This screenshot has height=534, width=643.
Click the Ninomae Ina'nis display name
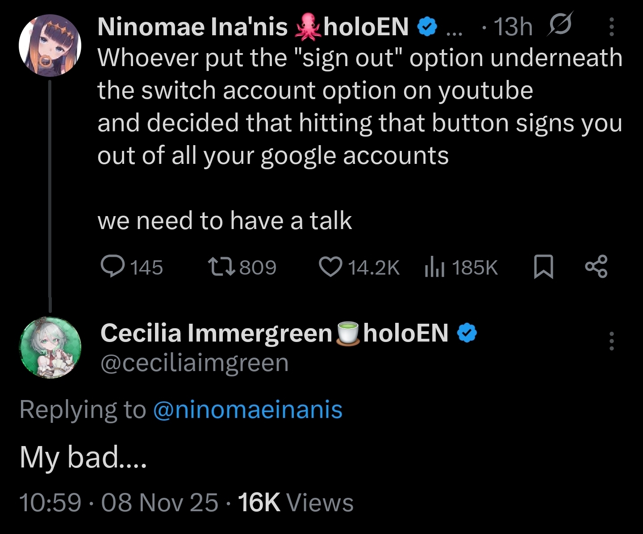coord(192,27)
